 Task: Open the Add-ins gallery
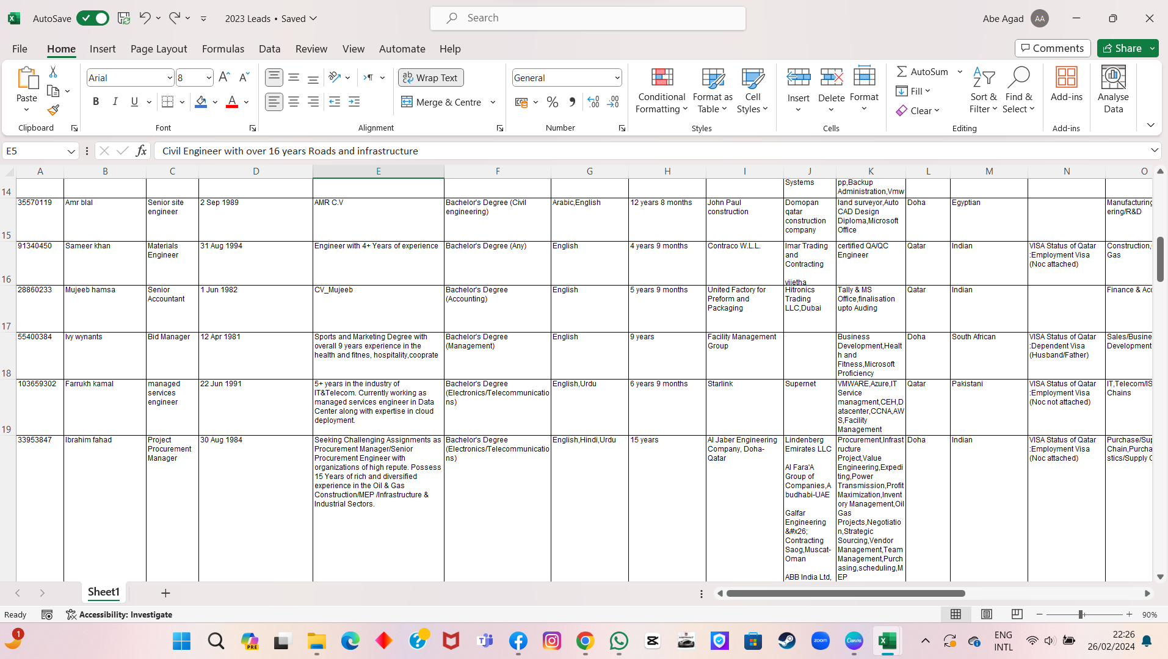tap(1066, 84)
